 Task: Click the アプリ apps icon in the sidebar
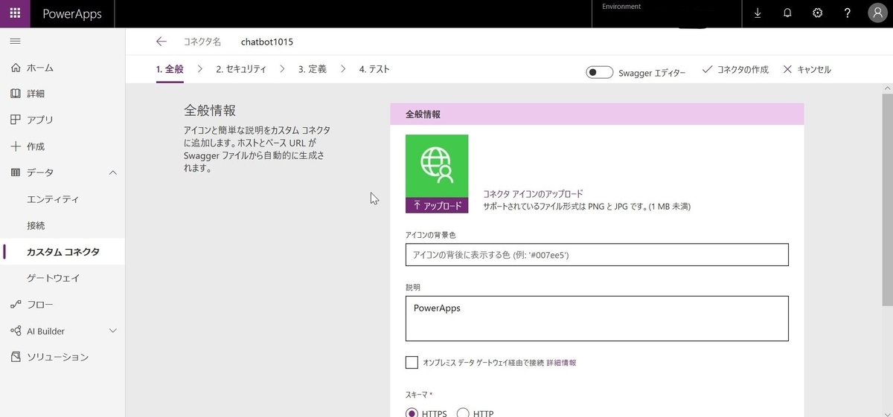tap(16, 120)
